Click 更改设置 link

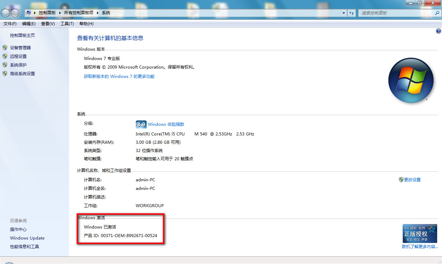412,180
